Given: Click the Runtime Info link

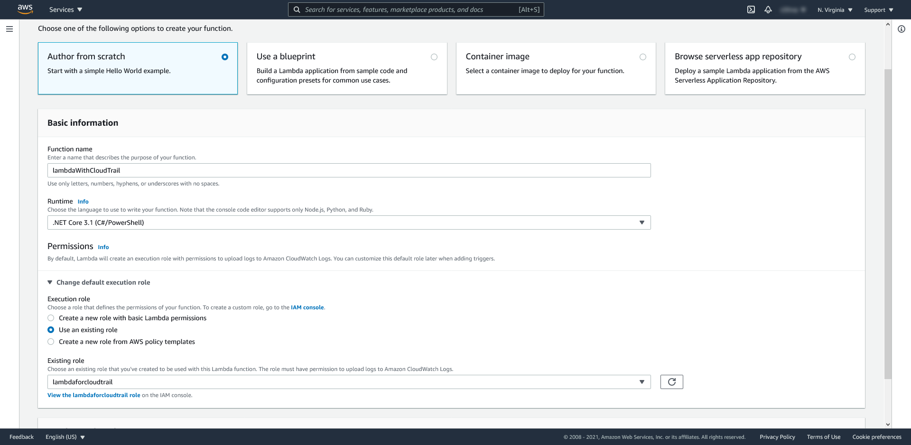Looking at the screenshot, I should coord(83,202).
